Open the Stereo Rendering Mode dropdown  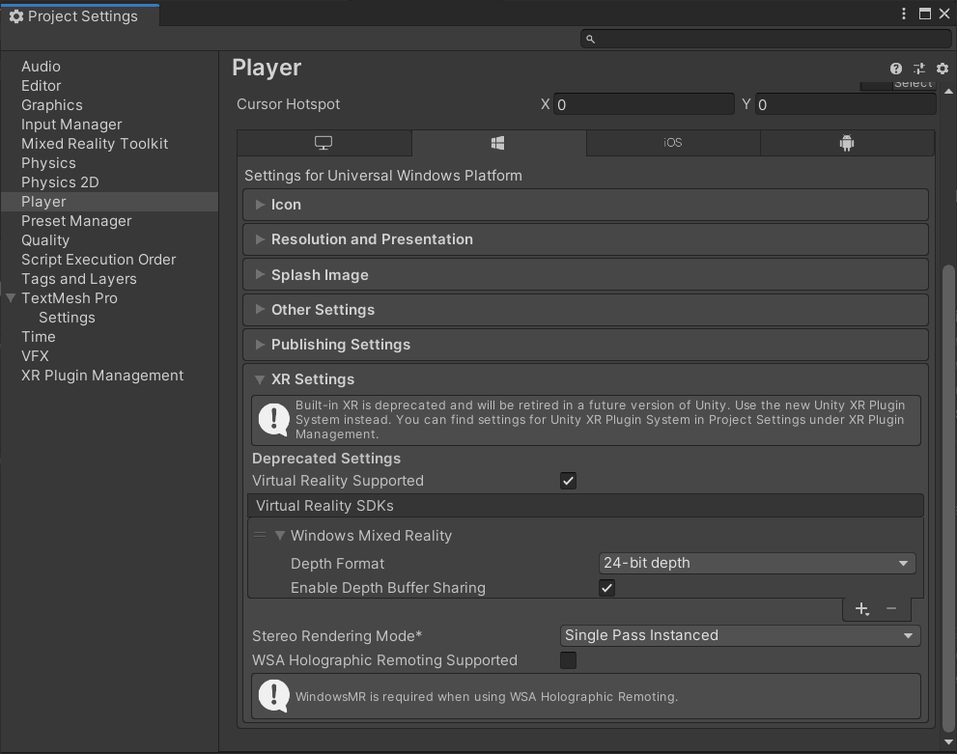(x=740, y=635)
